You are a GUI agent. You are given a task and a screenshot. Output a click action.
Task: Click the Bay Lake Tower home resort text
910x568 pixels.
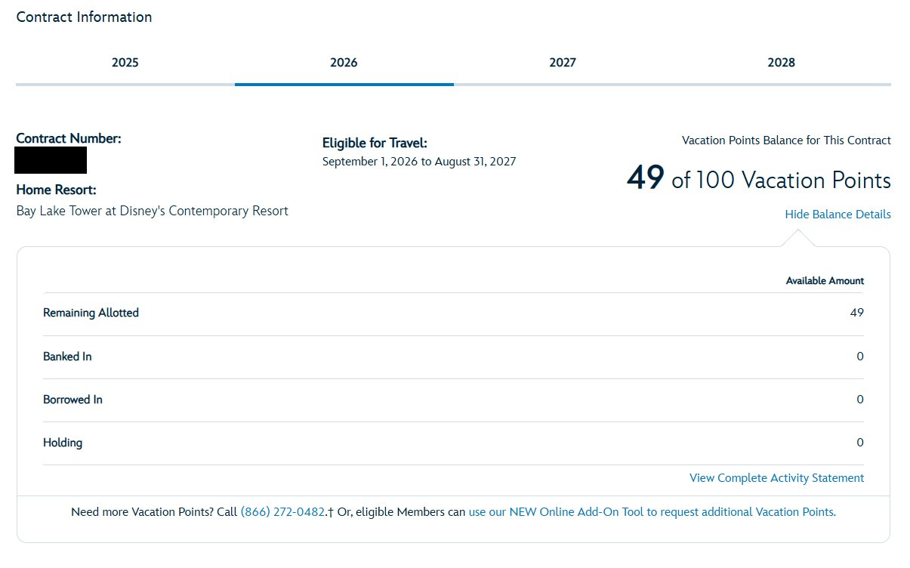point(153,211)
